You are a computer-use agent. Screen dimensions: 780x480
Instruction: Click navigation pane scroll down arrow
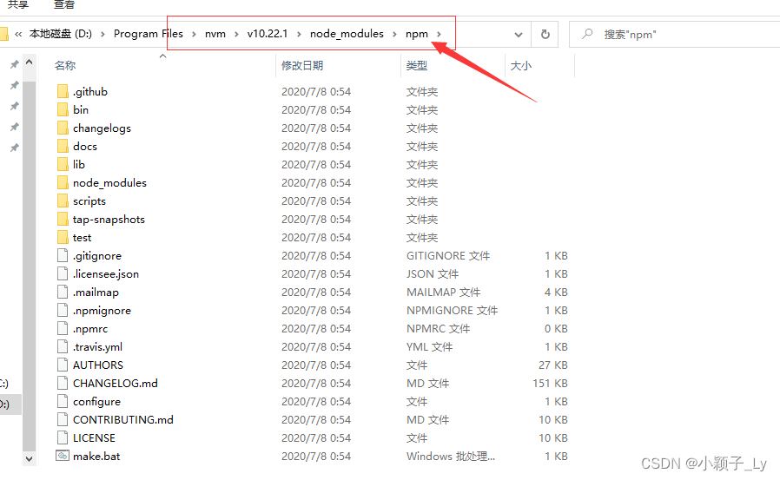(29, 459)
